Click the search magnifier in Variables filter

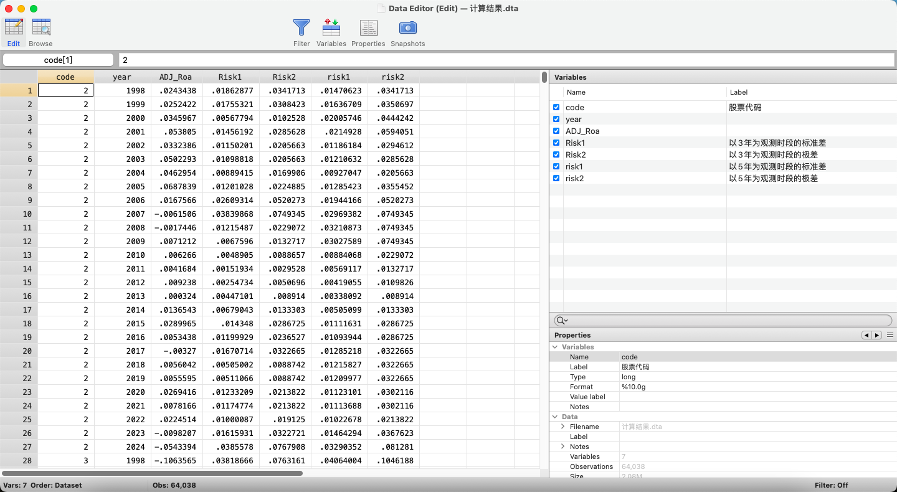click(561, 320)
